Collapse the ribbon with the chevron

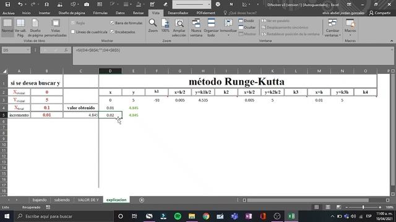392,41
